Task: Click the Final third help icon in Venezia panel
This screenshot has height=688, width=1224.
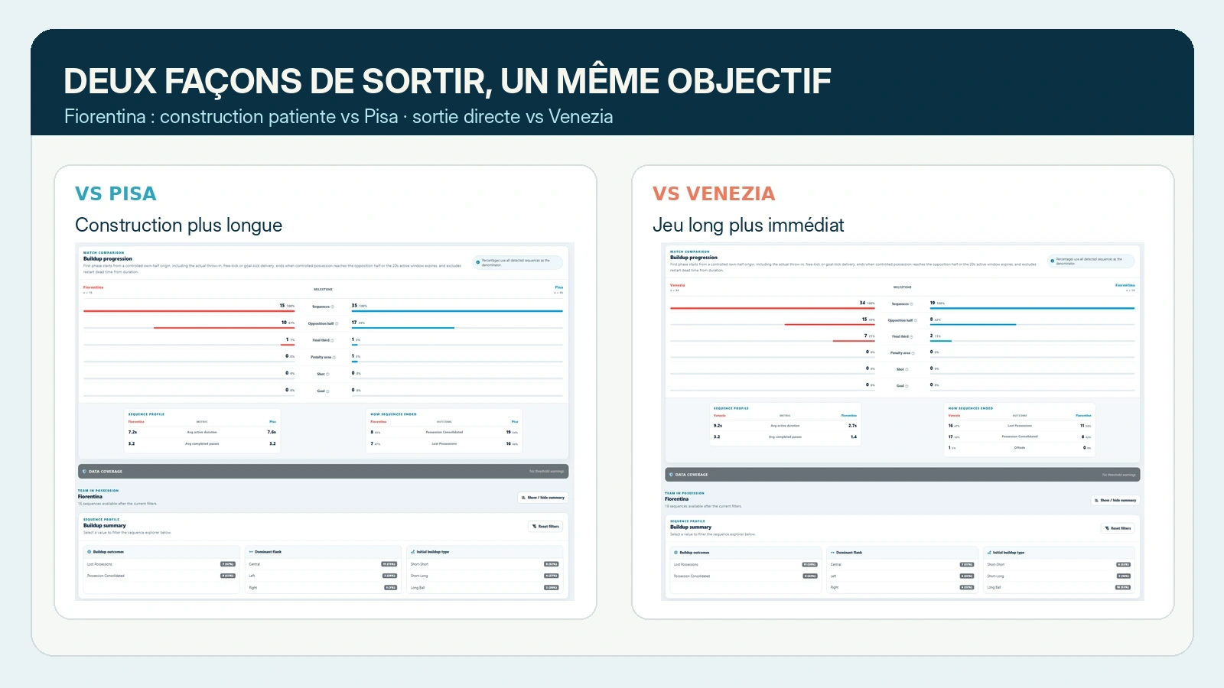Action: (912, 336)
